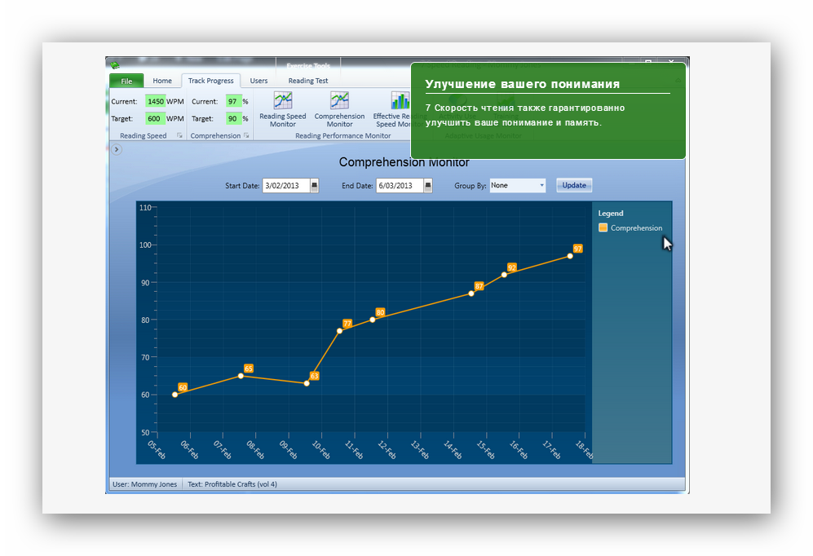Viewport: 813px width, 556px height.
Task: Launch Comprehension group dialog launcher
Action: tap(246, 135)
